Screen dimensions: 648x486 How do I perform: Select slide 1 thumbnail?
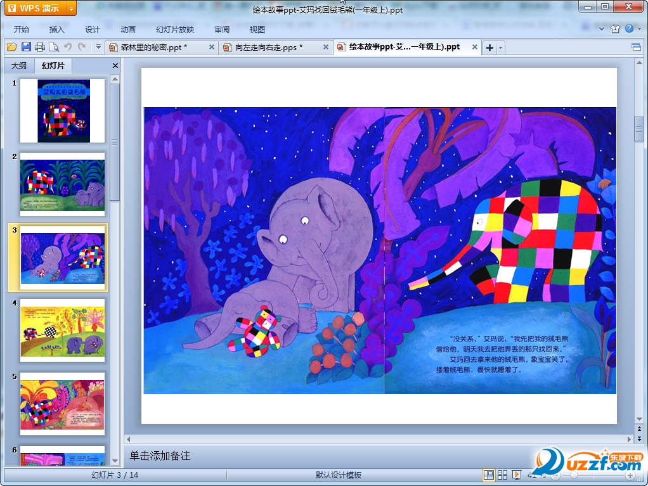point(62,111)
